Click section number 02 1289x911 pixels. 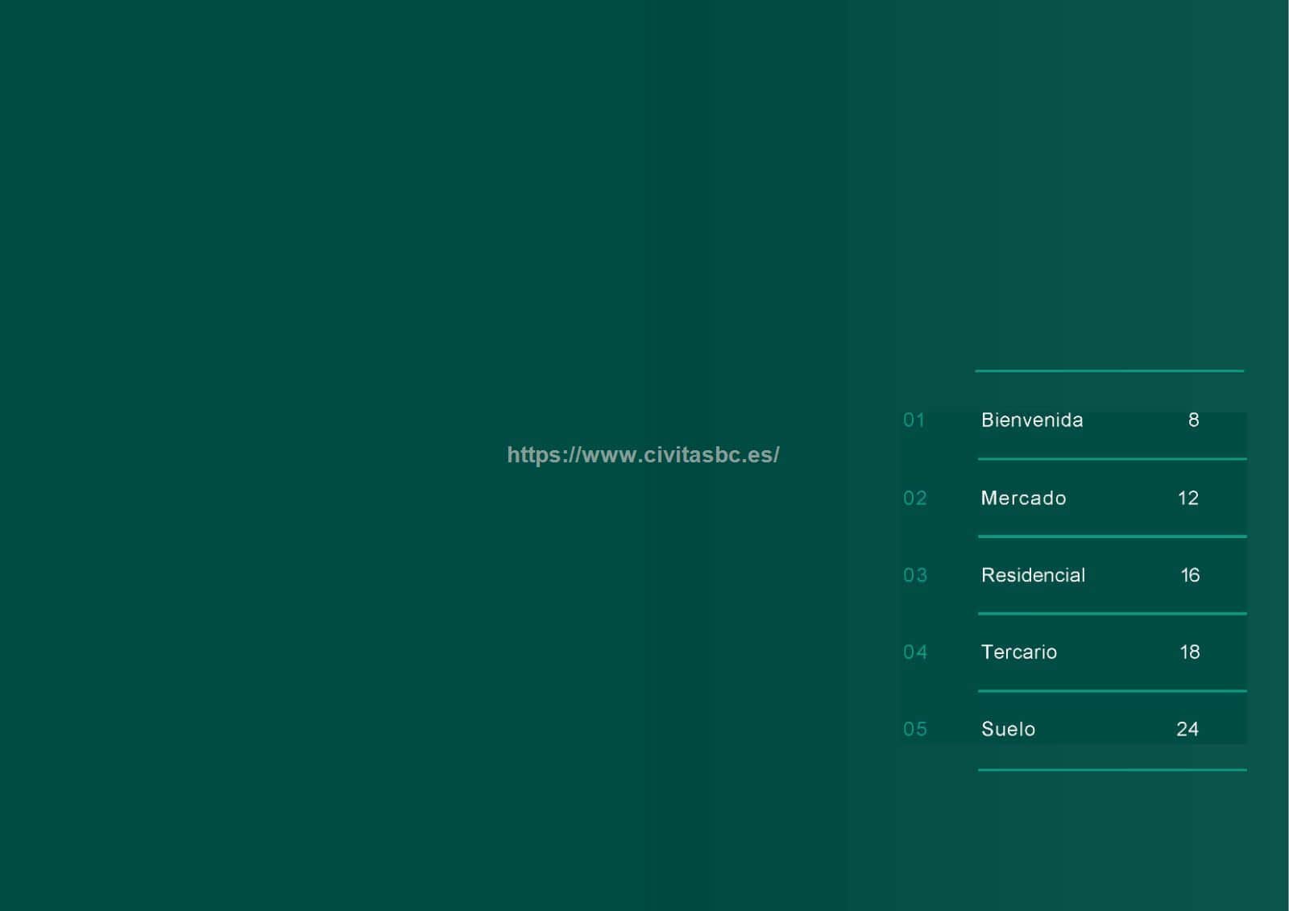(x=914, y=499)
